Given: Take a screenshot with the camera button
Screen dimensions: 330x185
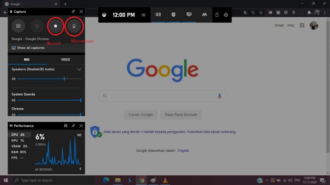Looking at the screenshot, I should coord(18,26).
